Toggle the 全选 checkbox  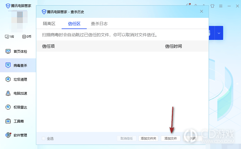click(x=44, y=138)
